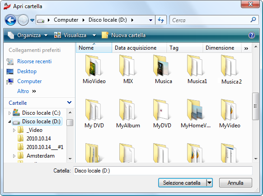This screenshot has height=196, width=263.
Task: Select the MyHomeV... folder icon
Action: 195,110
